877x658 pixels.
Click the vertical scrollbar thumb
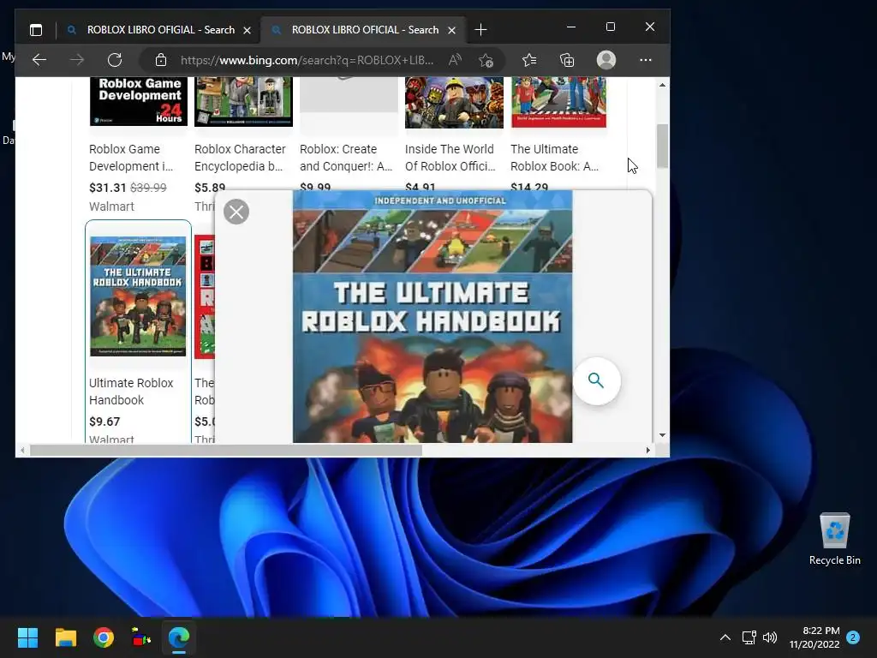662,146
